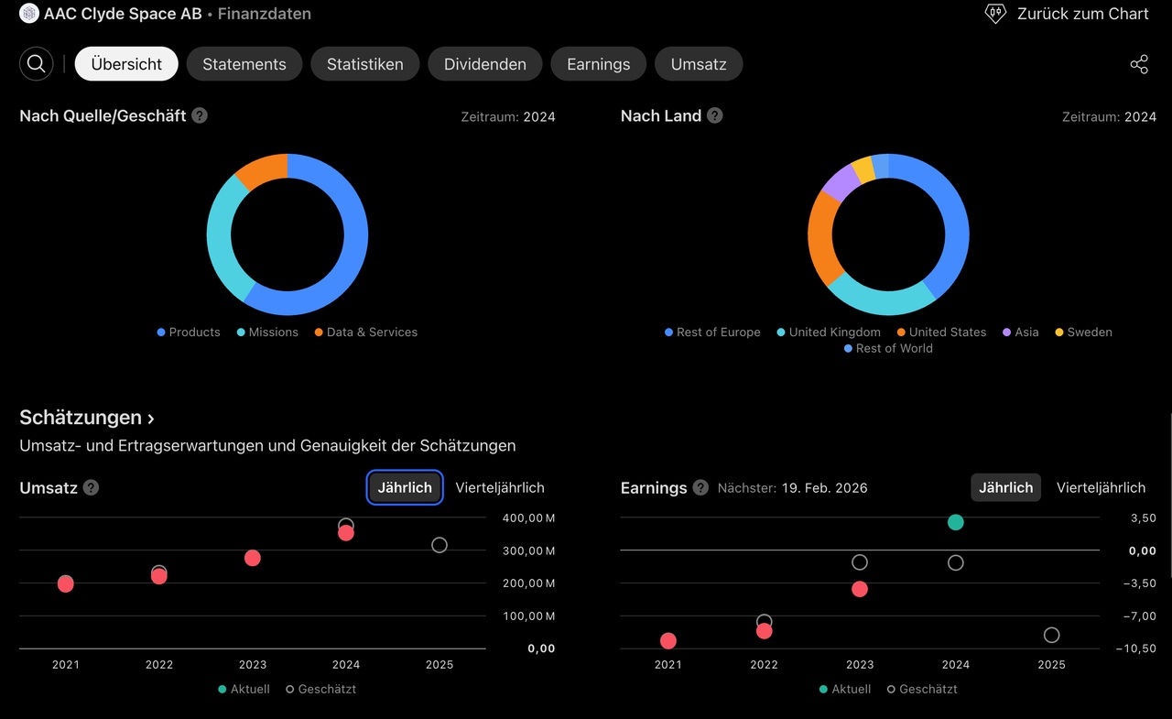Image resolution: width=1172 pixels, height=719 pixels.
Task: Click the AAC Clyde Space company logo
Action: point(29,14)
